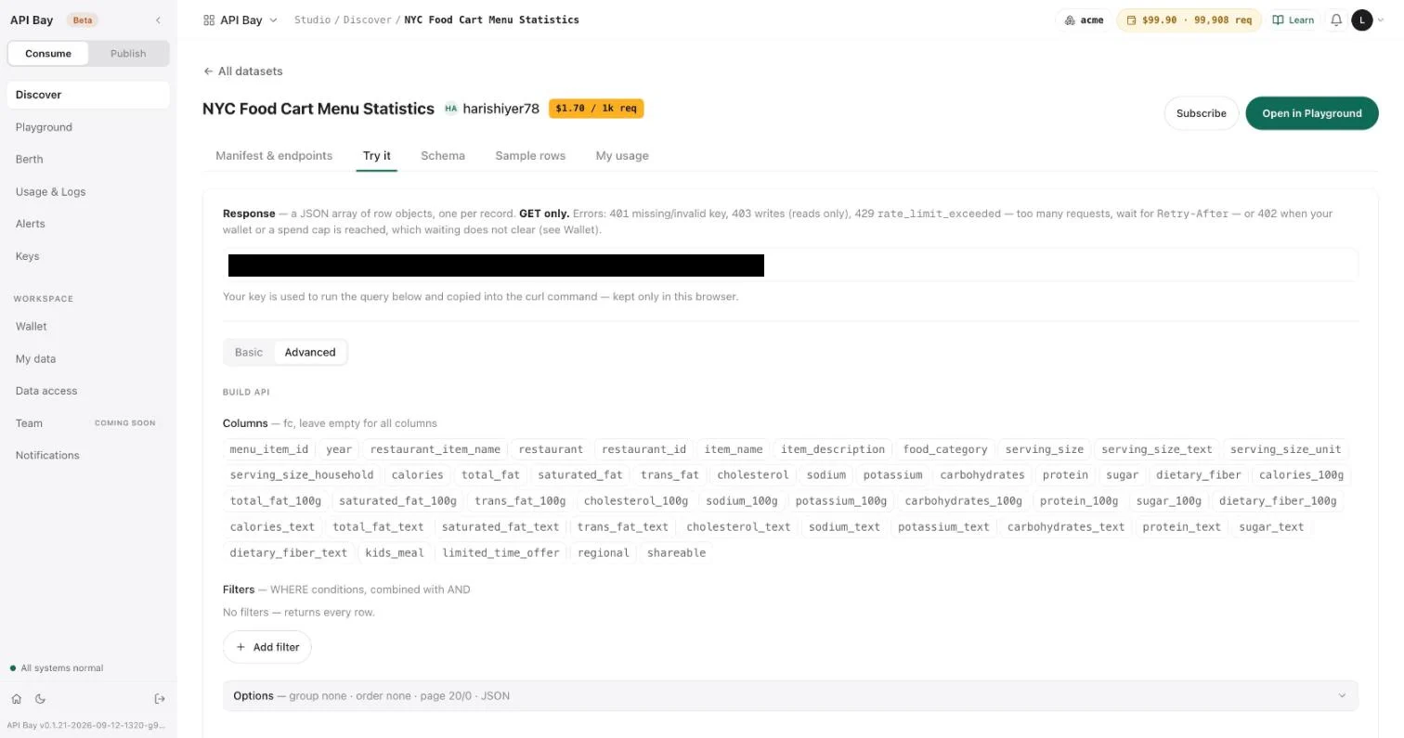
Task: Go back to All datasets
Action: (243, 71)
